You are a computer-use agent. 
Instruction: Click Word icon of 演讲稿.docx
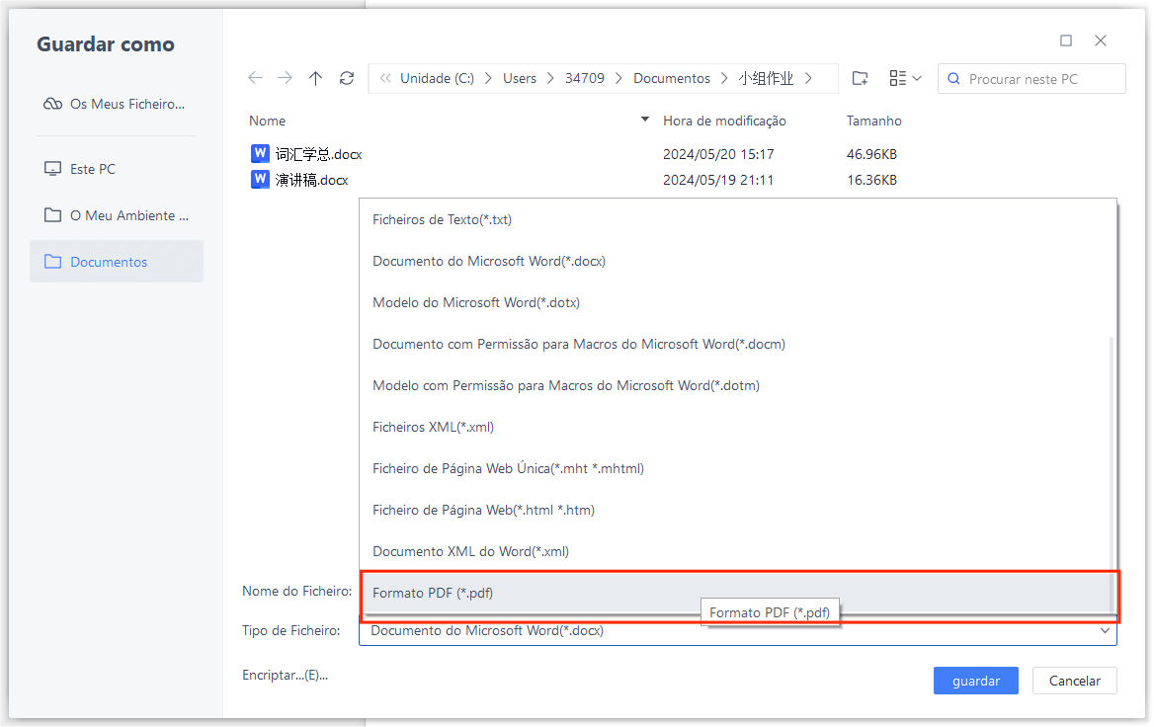click(260, 179)
